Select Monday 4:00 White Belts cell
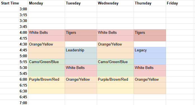The height and width of the screenshot is (105, 195). [46, 32]
